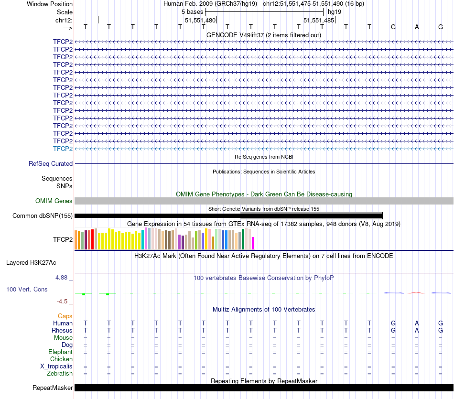Click the OMIM Genes track label
This screenshot has height=399, width=454.
[54, 201]
